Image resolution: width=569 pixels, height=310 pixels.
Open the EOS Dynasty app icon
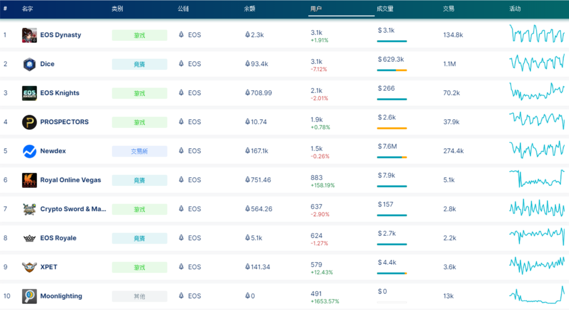pyautogui.click(x=30, y=35)
